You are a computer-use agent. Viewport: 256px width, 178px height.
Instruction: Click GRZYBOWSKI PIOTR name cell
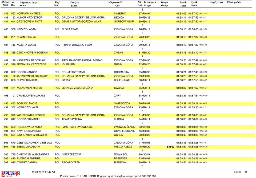(x=30, y=22)
